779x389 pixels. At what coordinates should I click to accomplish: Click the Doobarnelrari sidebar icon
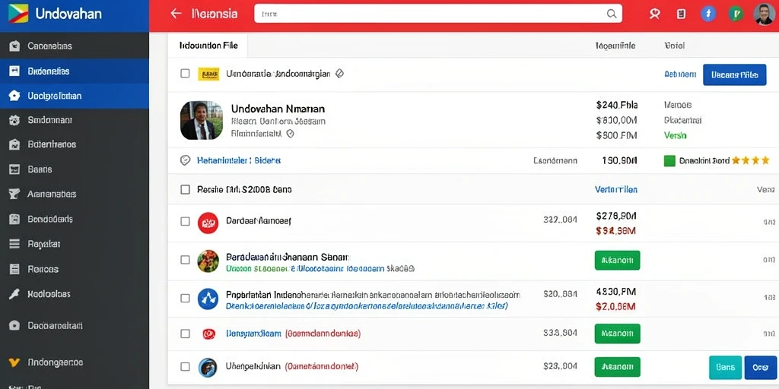pos(14,326)
